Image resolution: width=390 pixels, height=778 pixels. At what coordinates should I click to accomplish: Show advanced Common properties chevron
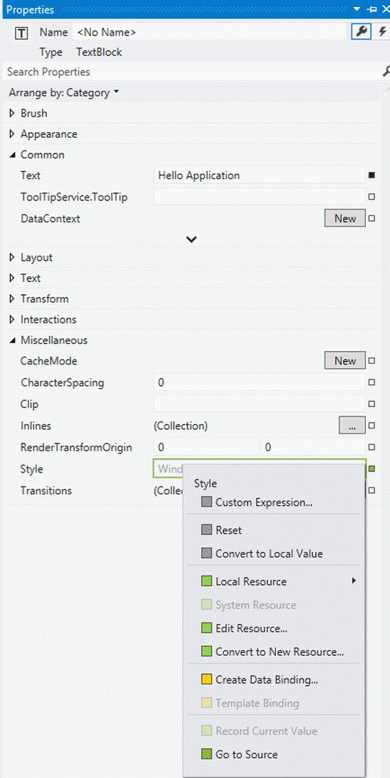191,239
